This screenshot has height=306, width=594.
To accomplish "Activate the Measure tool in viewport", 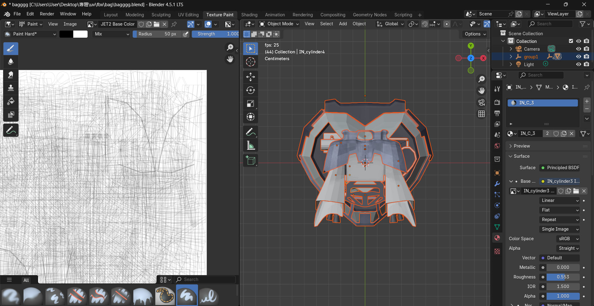I will pos(251,145).
